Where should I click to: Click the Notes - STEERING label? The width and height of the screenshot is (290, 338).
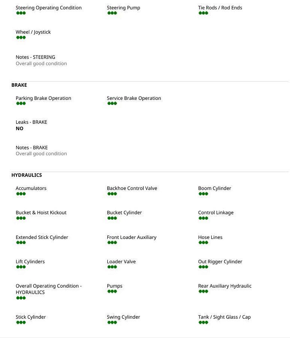35,57
